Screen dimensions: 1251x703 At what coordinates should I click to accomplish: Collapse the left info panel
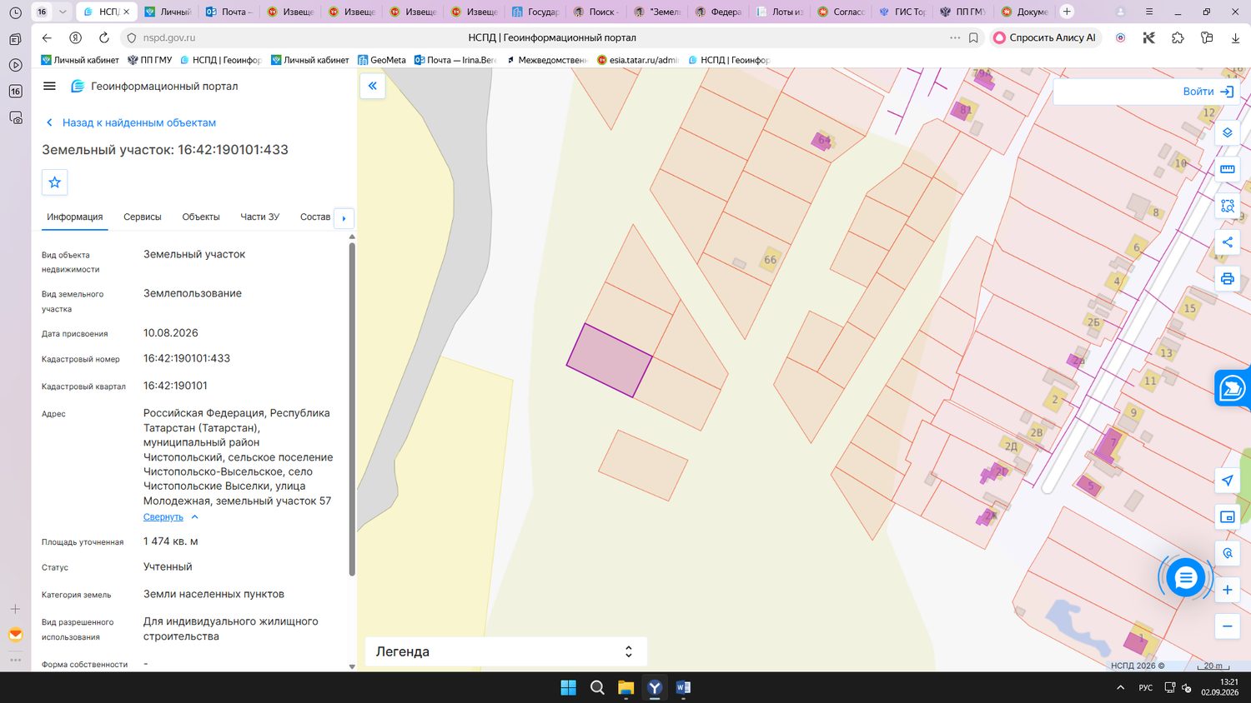372,86
